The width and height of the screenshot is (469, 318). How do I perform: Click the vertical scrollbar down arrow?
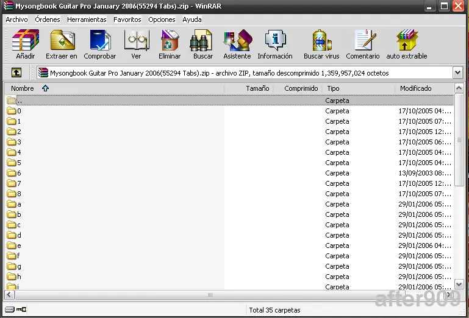(x=459, y=284)
